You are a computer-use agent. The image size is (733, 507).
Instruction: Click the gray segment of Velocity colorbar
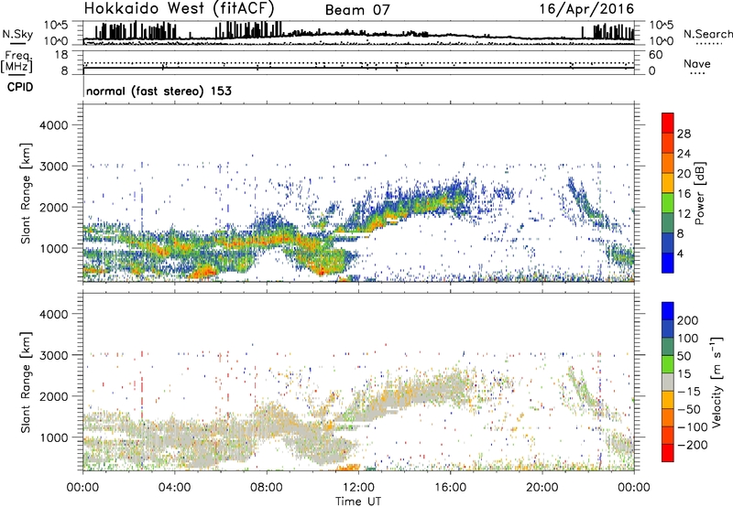tap(668, 383)
